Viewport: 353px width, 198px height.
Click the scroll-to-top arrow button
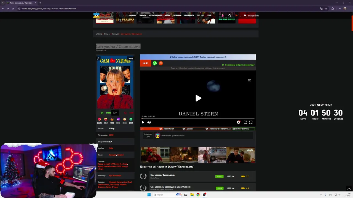point(349,189)
